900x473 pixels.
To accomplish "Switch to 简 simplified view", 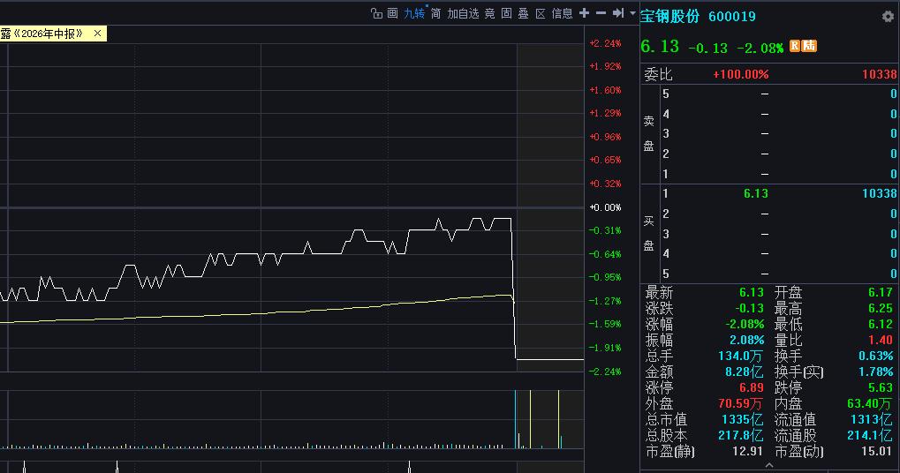I will coord(436,13).
